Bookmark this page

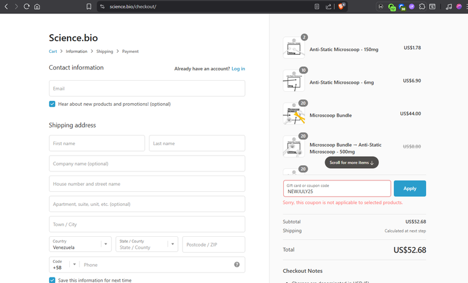coord(89,7)
